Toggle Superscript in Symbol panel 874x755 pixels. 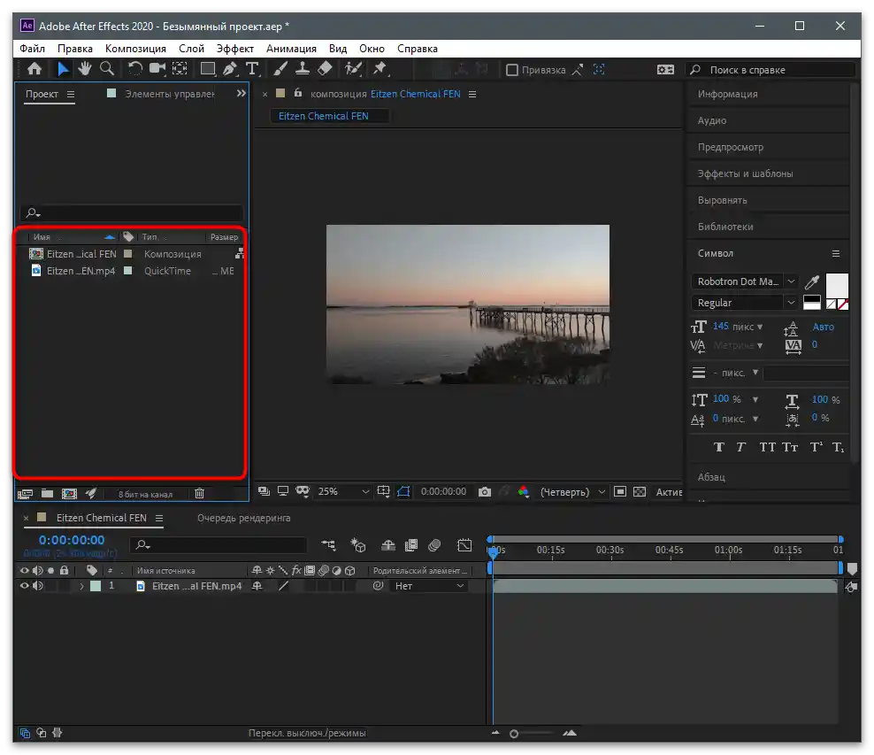pyautogui.click(x=816, y=447)
